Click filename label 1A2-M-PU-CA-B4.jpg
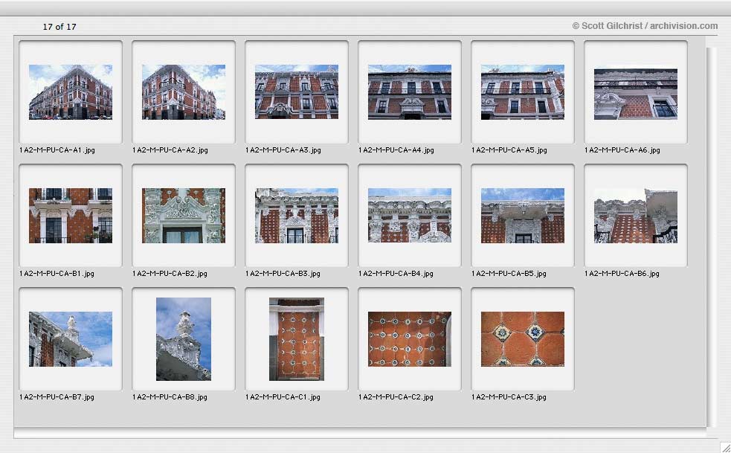Viewport: 731px width, 453px height. [396, 274]
